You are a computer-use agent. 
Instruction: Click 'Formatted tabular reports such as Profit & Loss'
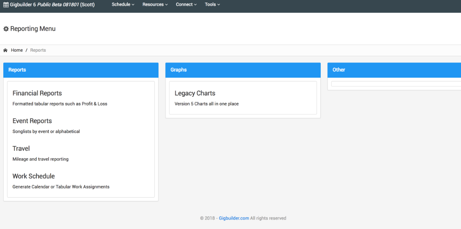click(60, 104)
